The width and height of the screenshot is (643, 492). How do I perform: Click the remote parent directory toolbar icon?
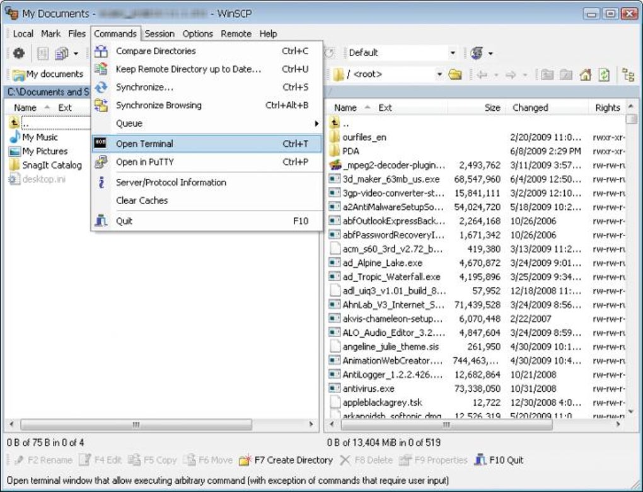[x=547, y=74]
